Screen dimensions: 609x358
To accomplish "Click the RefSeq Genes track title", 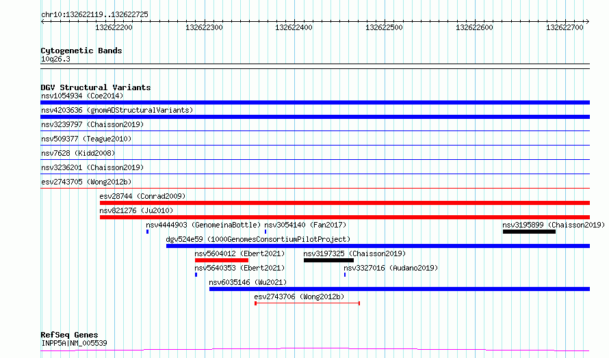I will pos(69,335).
